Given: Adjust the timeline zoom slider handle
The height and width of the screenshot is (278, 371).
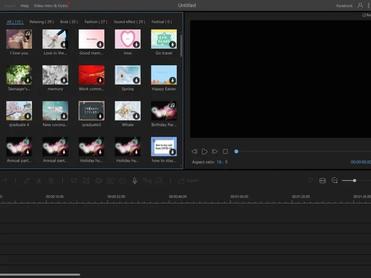Looking at the screenshot, I should (x=354, y=181).
